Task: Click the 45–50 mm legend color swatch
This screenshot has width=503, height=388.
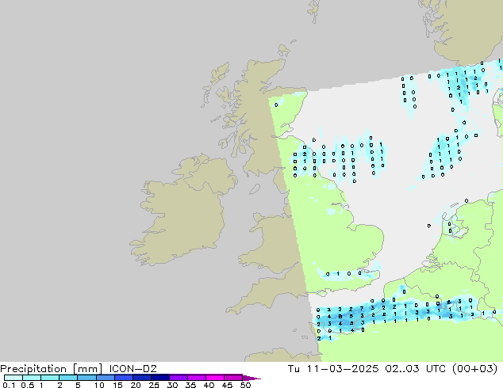Action: click(233, 378)
